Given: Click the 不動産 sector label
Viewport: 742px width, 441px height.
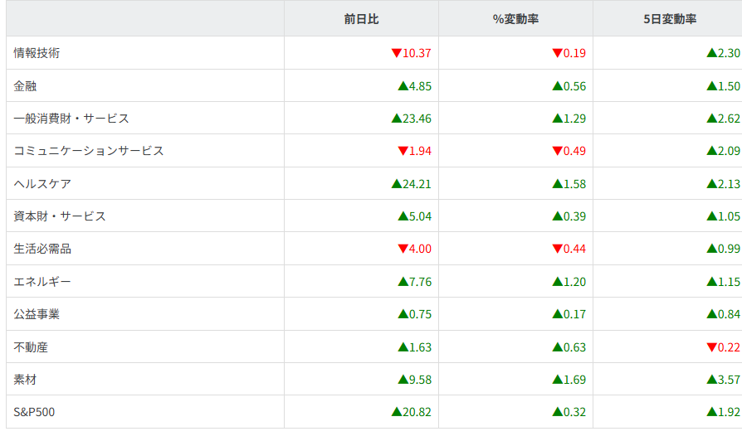Looking at the screenshot, I should [31, 346].
